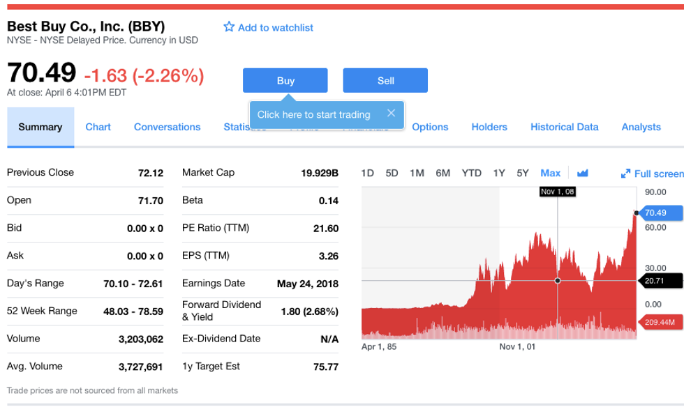This screenshot has height=407, width=684.
Task: Select the Max chart range
Action: coord(550,173)
